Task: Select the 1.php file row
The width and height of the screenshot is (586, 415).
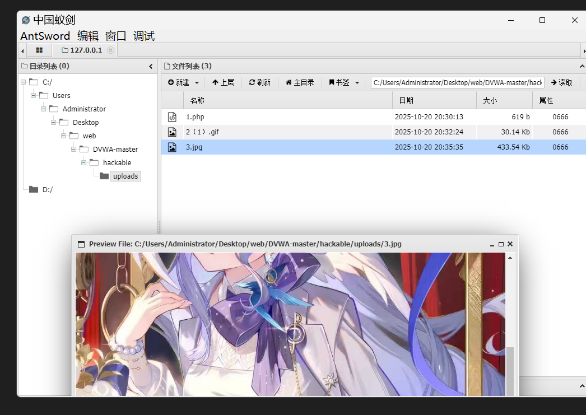Action: 373,117
